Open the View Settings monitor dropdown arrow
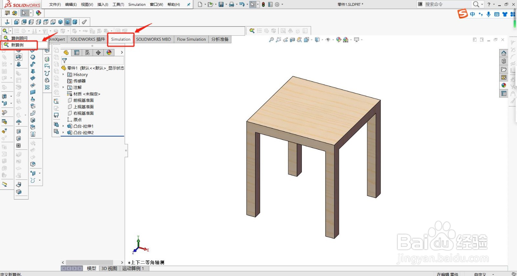Screen dimensions: 517x276 pos(362,40)
